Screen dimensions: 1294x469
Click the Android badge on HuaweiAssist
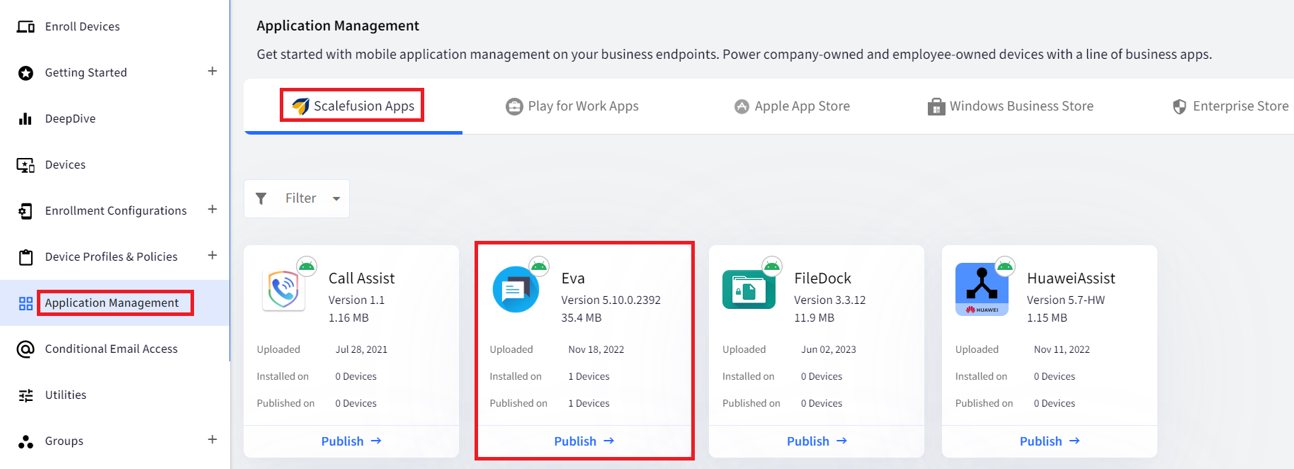pyautogui.click(x=1005, y=266)
